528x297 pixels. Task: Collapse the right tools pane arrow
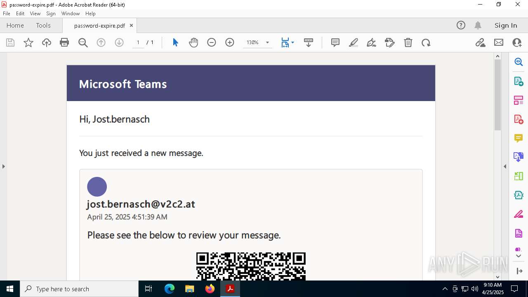tap(505, 166)
